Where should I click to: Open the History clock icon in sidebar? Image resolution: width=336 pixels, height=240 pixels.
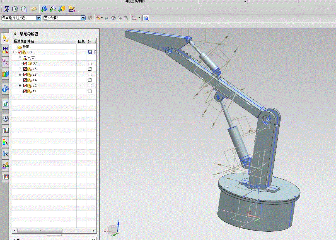5,119
